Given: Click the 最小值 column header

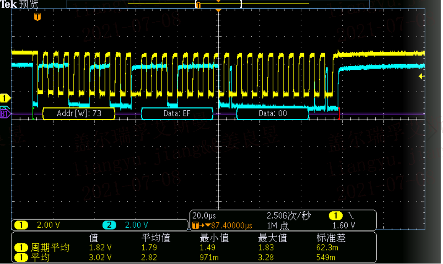Looking at the screenshot, I should coord(214,238).
